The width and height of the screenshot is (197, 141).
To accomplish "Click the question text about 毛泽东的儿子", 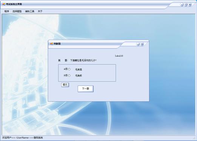I will (83, 60).
